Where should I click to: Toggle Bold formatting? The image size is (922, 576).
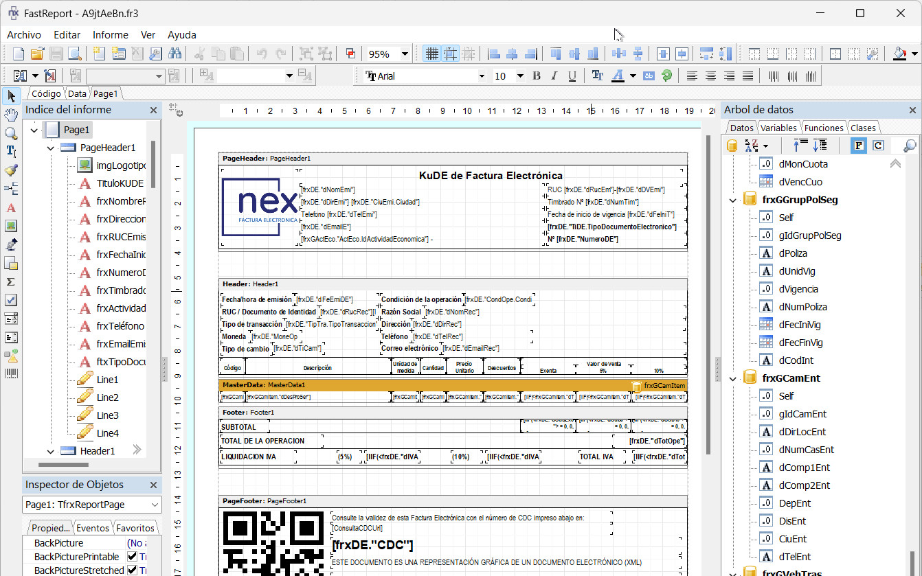click(x=537, y=76)
